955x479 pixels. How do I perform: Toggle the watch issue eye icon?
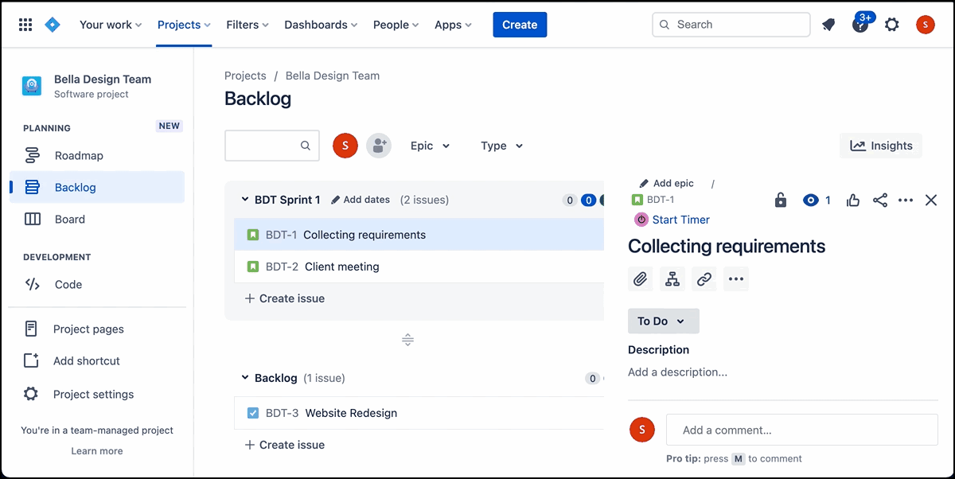point(811,201)
